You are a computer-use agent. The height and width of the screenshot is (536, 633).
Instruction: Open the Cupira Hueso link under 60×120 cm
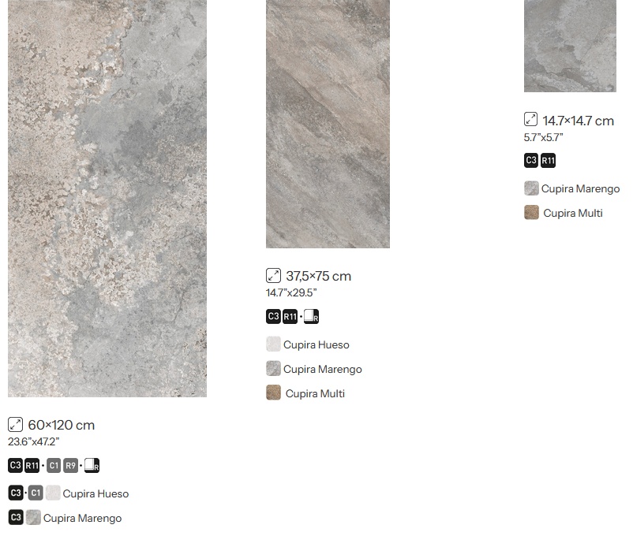point(96,493)
